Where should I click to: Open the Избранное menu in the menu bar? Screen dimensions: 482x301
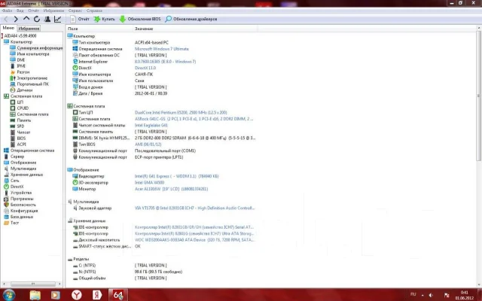(53, 11)
